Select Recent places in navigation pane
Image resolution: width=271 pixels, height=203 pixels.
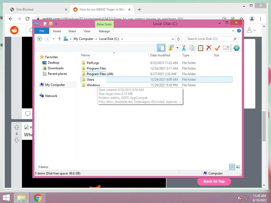tap(57, 74)
